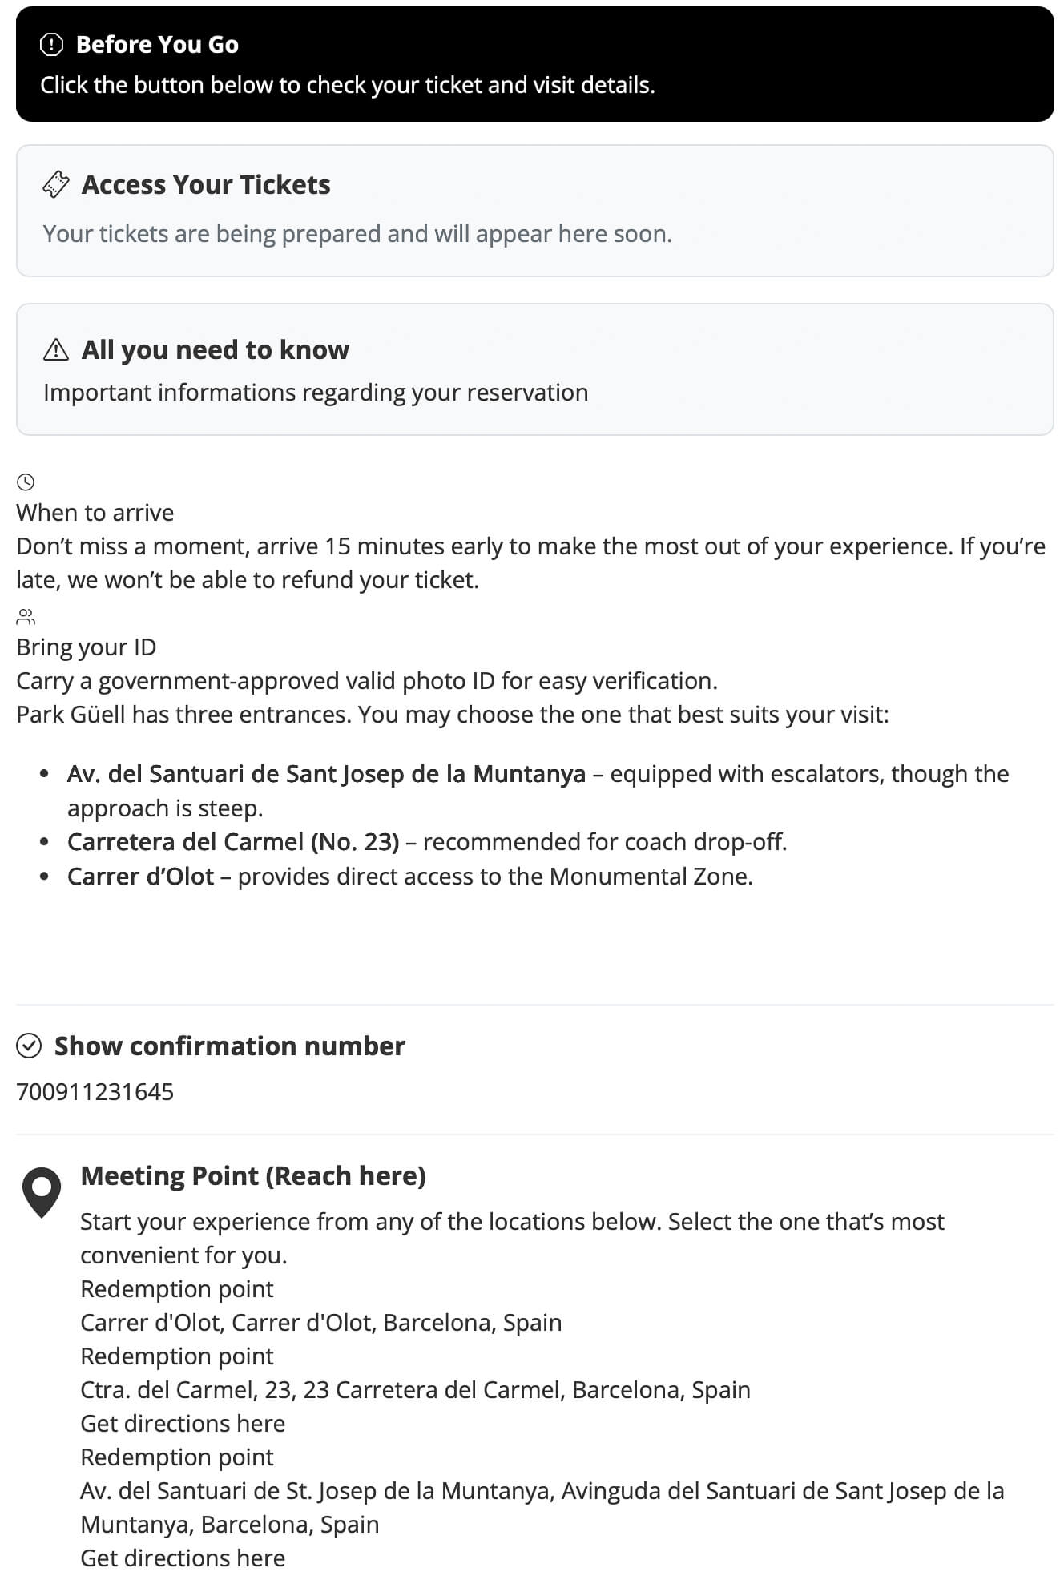Expand the All you need to know section
This screenshot has height=1596, width=1064.
click(x=534, y=369)
